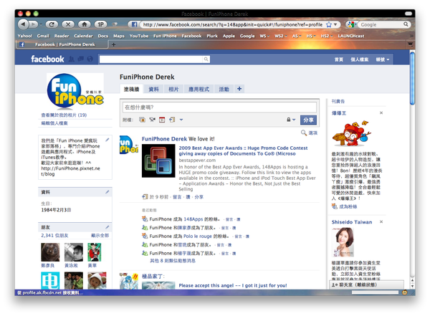Open the 2009 Best App Ever Awards link
Screen dimensions: 430x316
click(x=243, y=151)
